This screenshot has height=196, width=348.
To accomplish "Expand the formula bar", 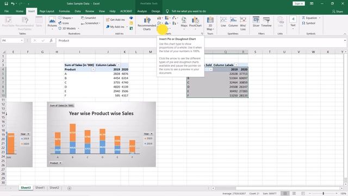I will 345,41.
